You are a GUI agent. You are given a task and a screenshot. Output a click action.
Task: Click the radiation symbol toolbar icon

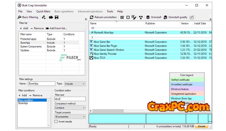[x=141, y=17]
